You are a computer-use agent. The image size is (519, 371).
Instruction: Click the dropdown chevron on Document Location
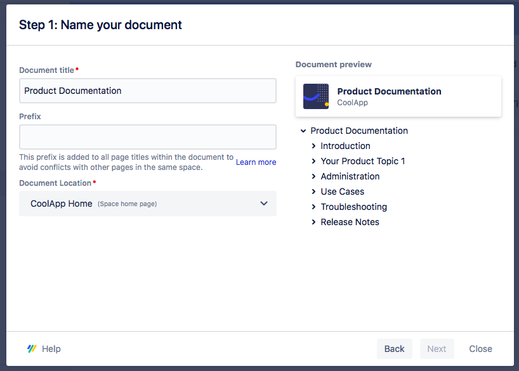tap(263, 203)
